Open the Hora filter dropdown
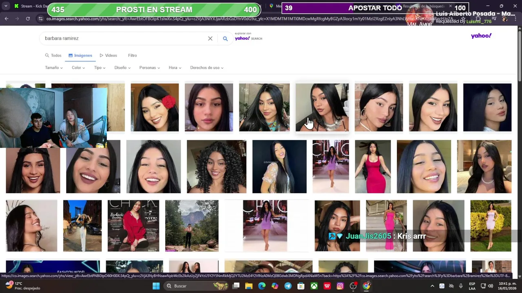522x293 pixels. tap(175, 68)
